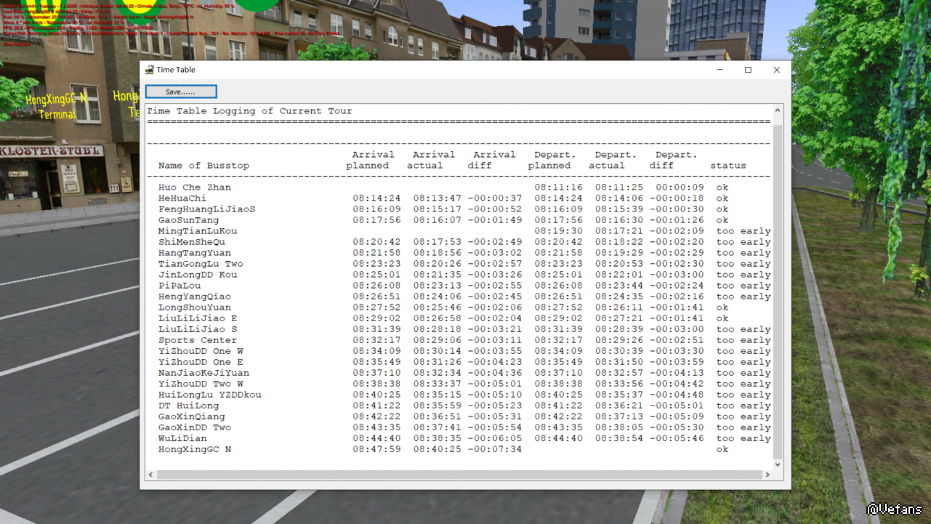The width and height of the screenshot is (931, 524).
Task: Select the 'HengYangQiao' bus stop name
Action: coord(195,297)
